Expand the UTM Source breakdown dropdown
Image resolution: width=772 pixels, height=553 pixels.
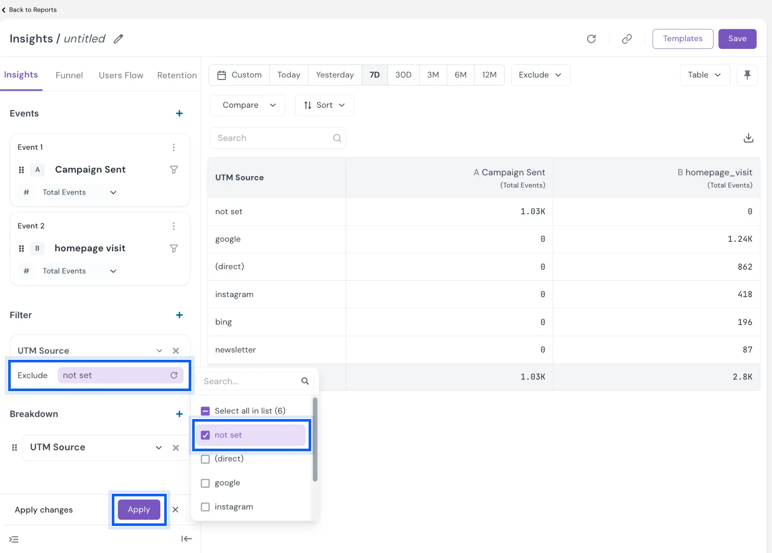tap(159, 447)
